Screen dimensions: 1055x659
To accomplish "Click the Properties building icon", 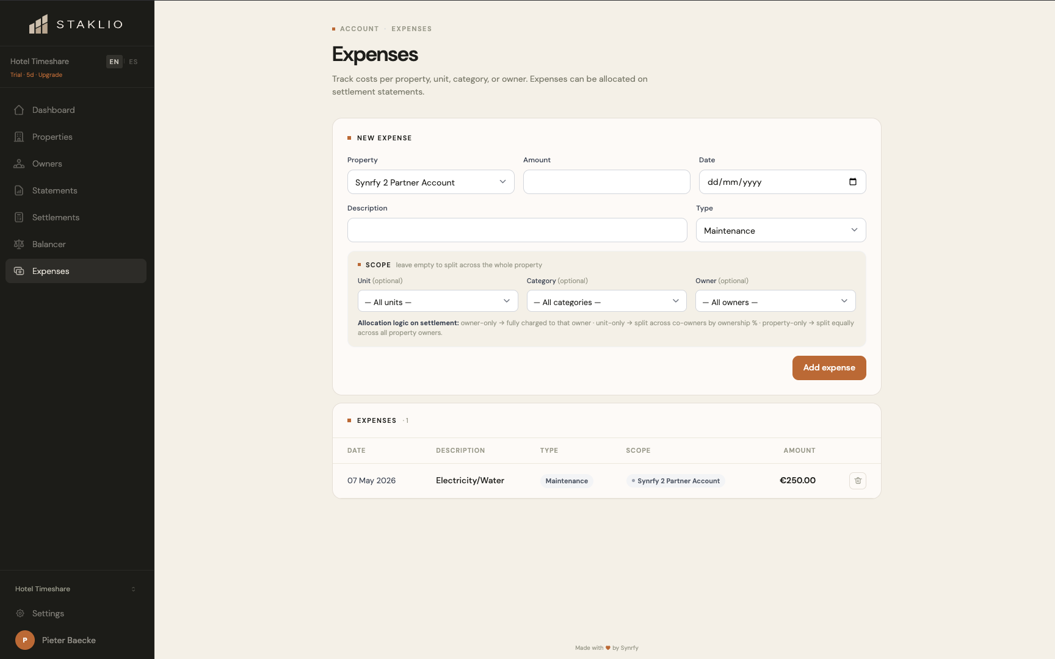I will point(19,137).
